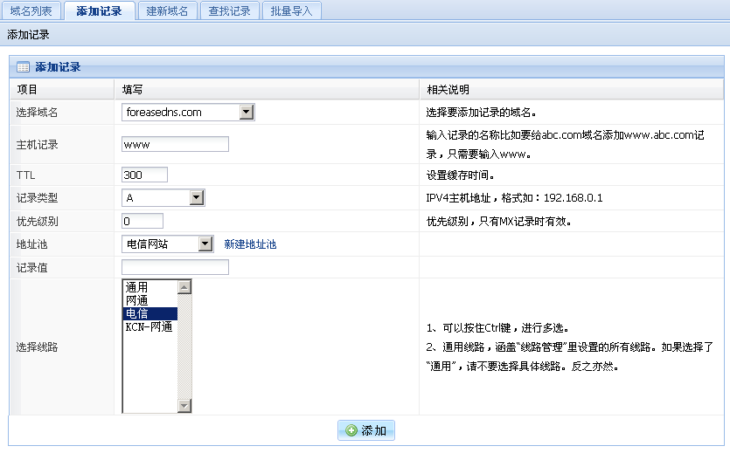Click the green plus icon on 添加 button
The height and width of the screenshot is (453, 730).
pos(351,430)
